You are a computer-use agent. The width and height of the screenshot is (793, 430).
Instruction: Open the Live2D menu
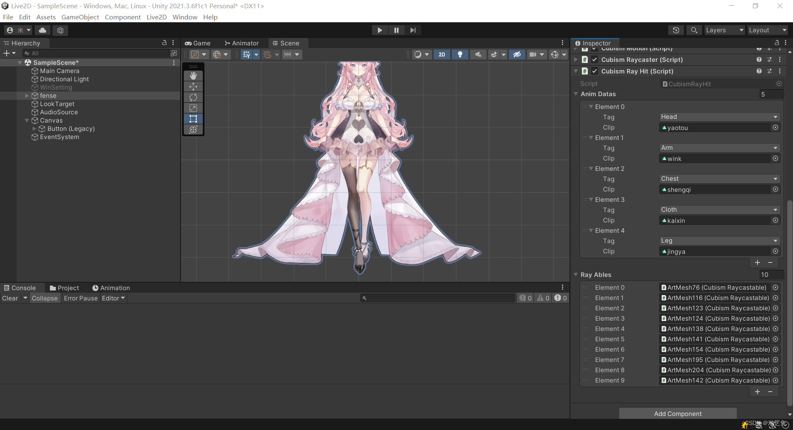point(156,17)
